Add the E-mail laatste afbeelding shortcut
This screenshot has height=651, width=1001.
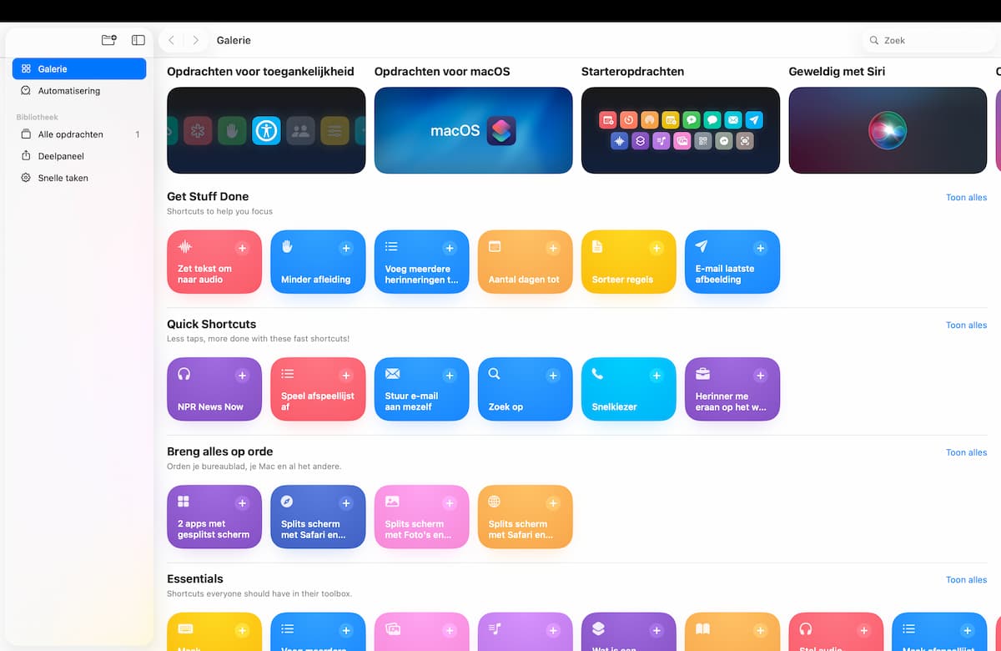click(x=760, y=248)
